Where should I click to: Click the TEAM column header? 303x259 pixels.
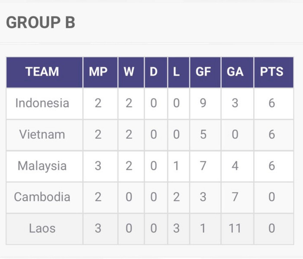pyautogui.click(x=42, y=72)
